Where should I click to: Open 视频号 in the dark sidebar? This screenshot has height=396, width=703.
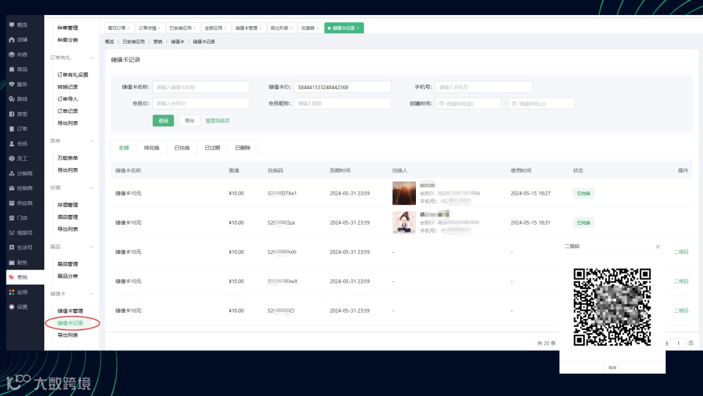click(x=21, y=233)
